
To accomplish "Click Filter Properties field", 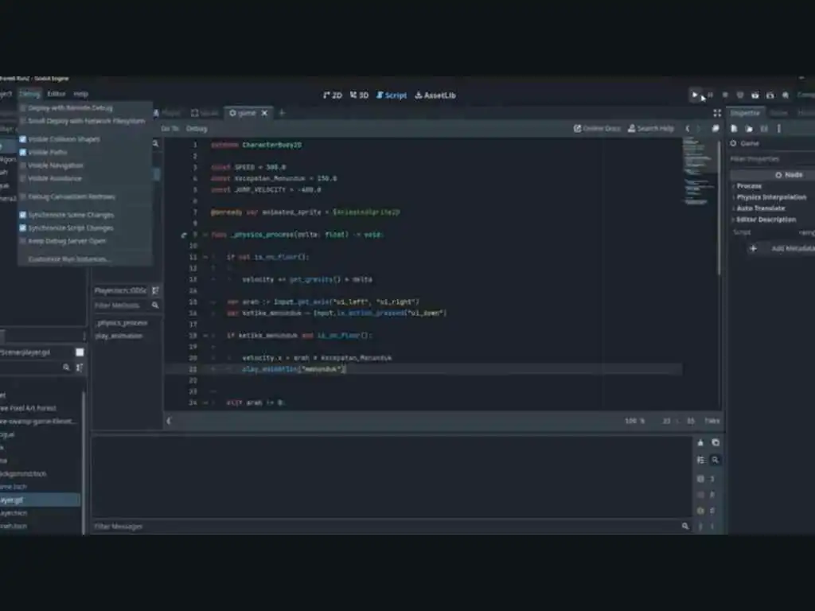I will pyautogui.click(x=772, y=159).
